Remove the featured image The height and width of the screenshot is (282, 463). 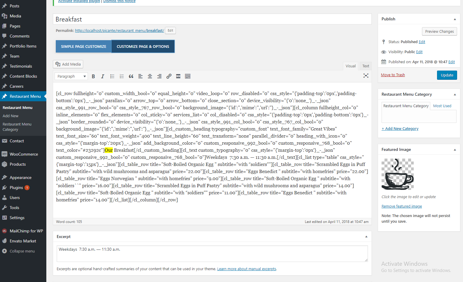pos(402,206)
